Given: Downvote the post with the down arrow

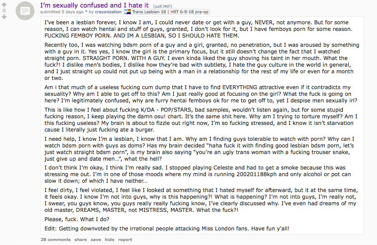Looking at the screenshot, I should tap(4, 17).
